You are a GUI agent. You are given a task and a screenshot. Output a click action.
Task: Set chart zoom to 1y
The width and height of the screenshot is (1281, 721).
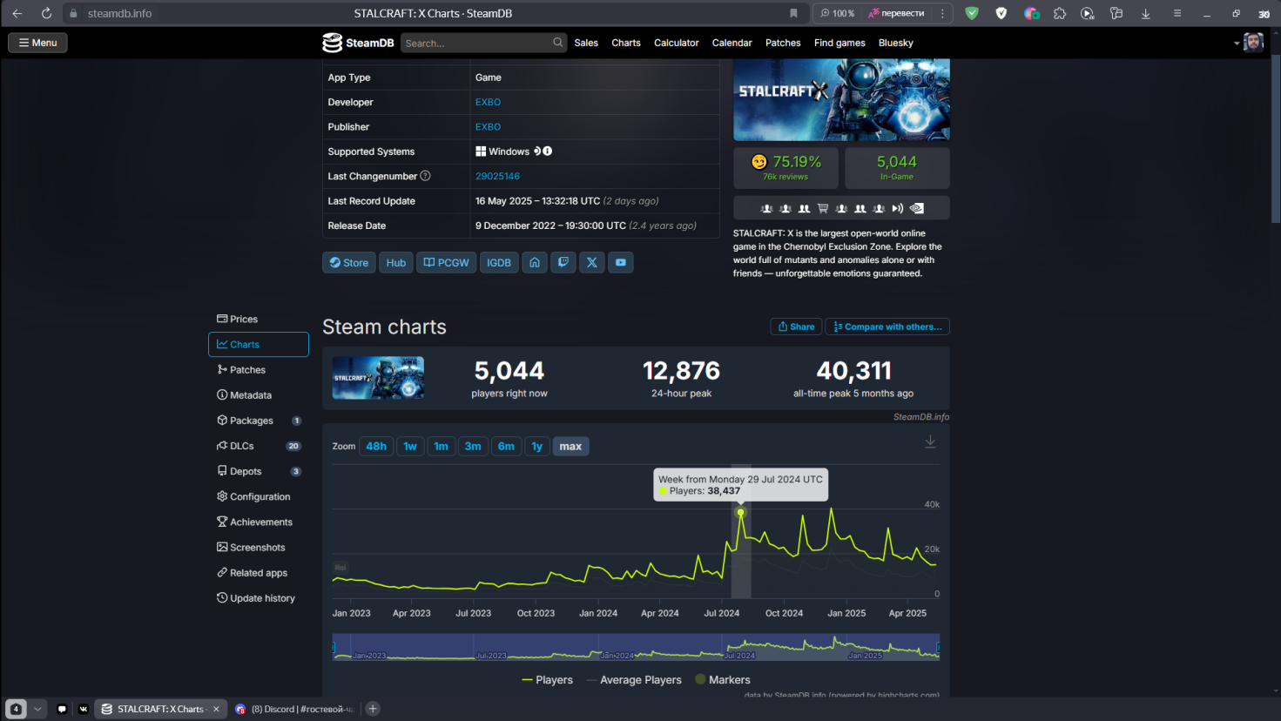click(537, 446)
